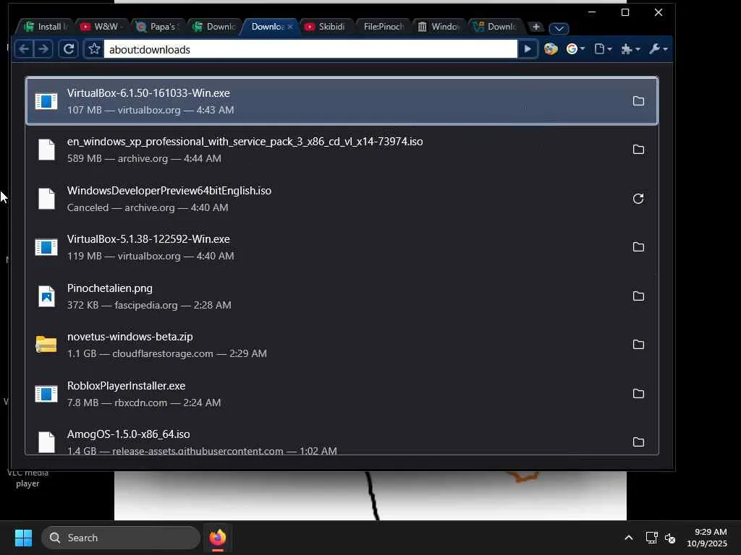Viewport: 741px width, 555px height.
Task: Click 'Canceled — archive.org — 4:40 AM' status
Action: point(148,207)
